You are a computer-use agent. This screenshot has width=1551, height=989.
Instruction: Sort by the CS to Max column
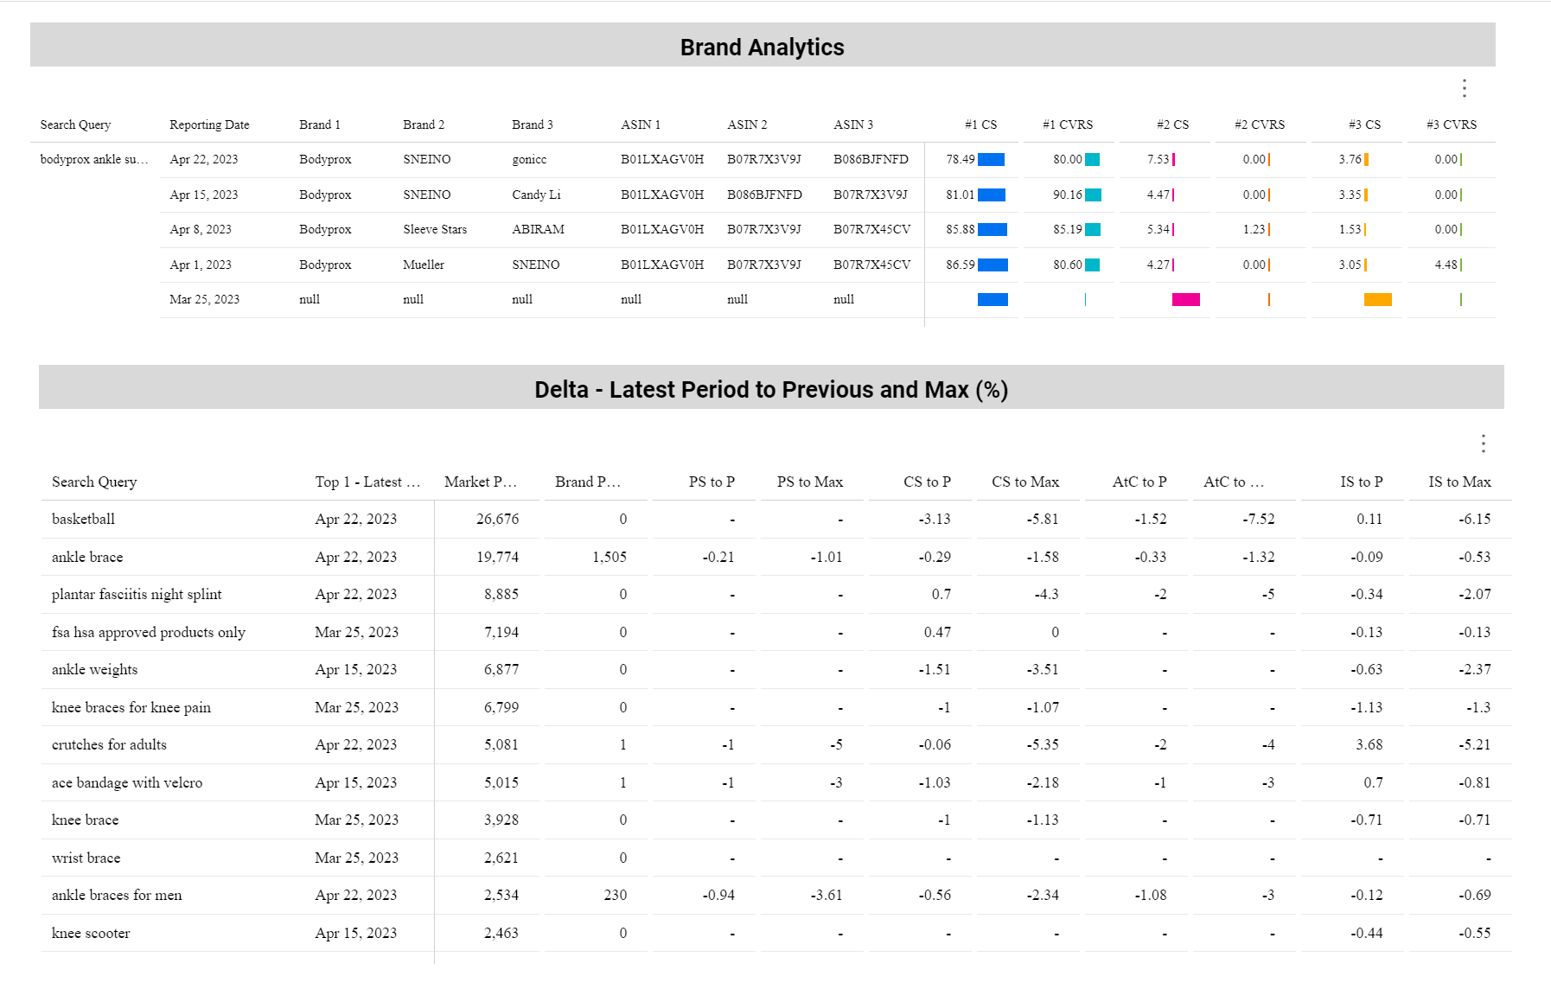point(1025,482)
